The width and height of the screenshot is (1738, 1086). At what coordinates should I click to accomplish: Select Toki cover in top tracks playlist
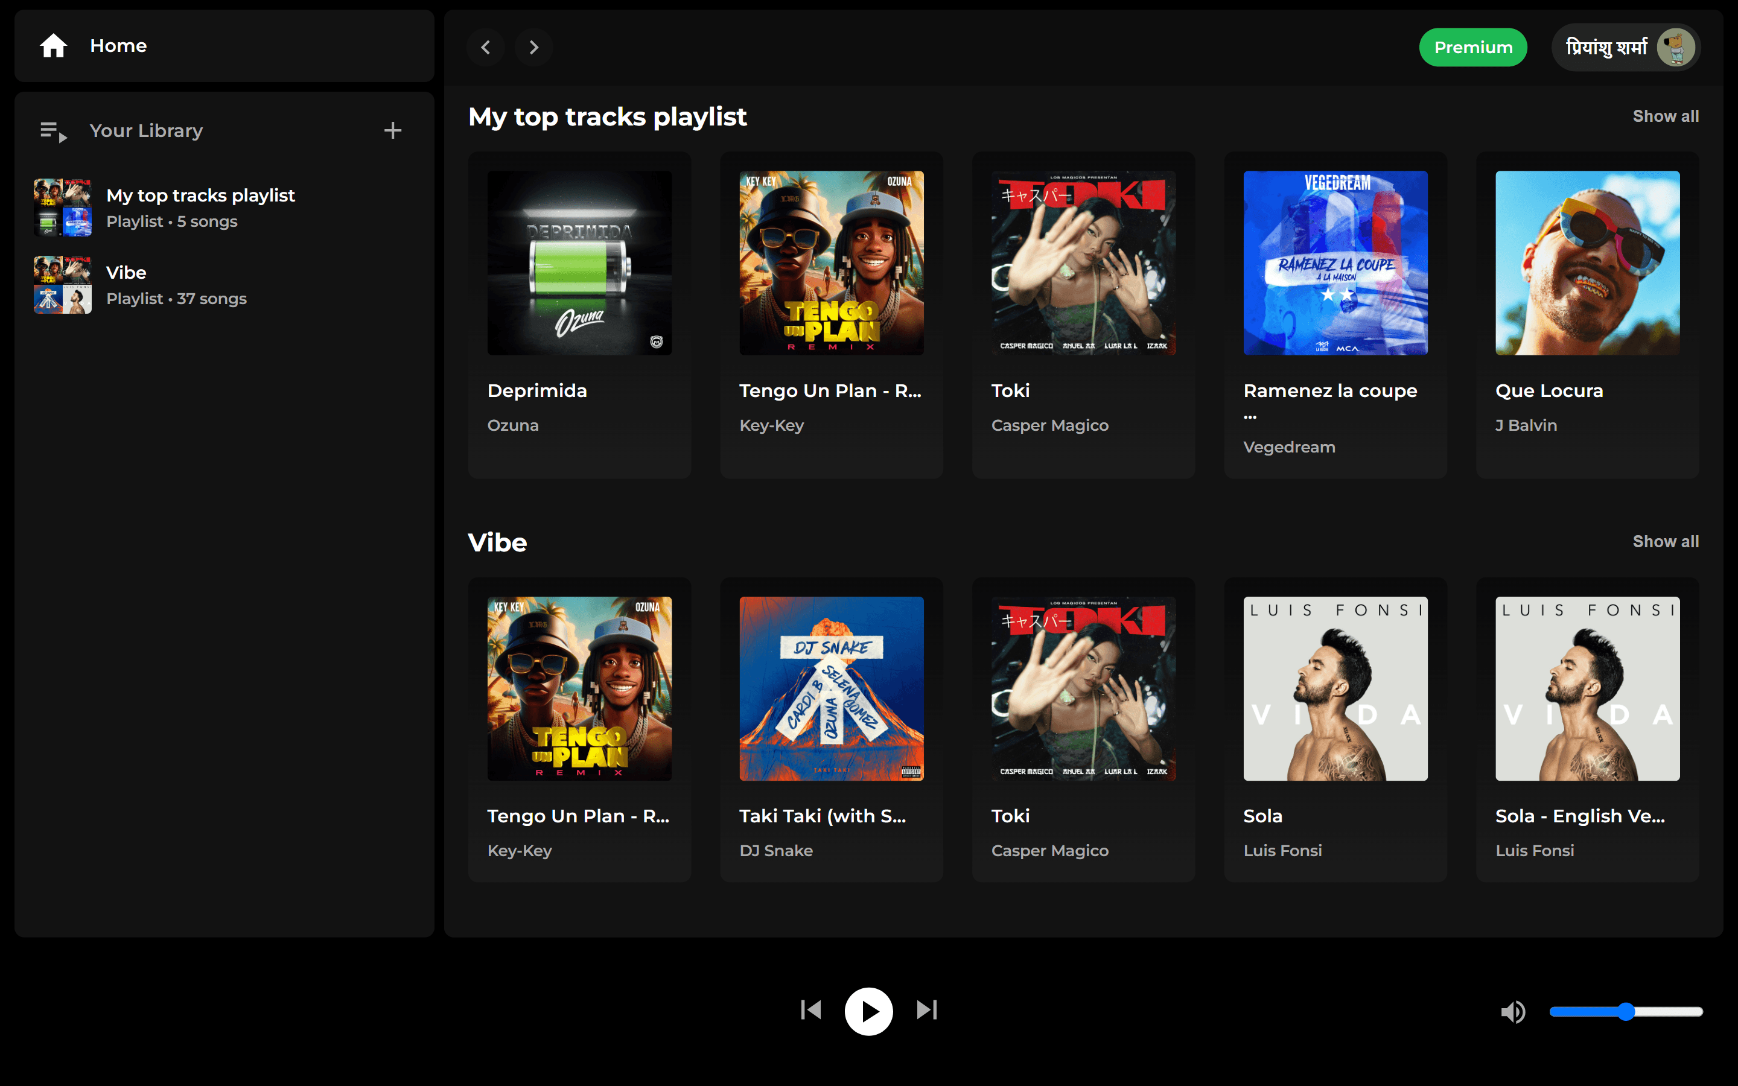pos(1084,263)
